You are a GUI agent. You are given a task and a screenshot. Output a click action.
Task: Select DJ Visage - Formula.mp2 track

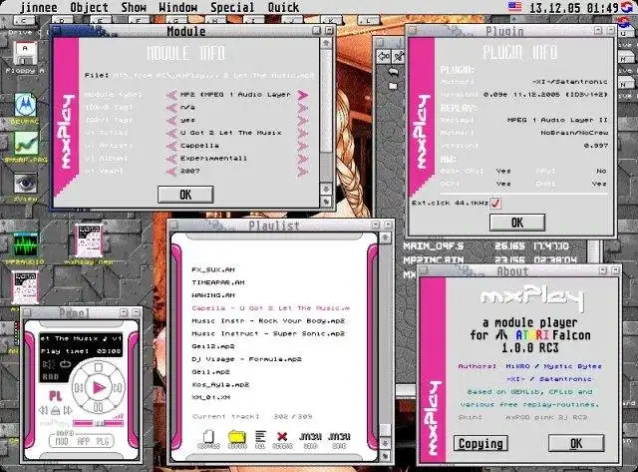[x=246, y=359]
